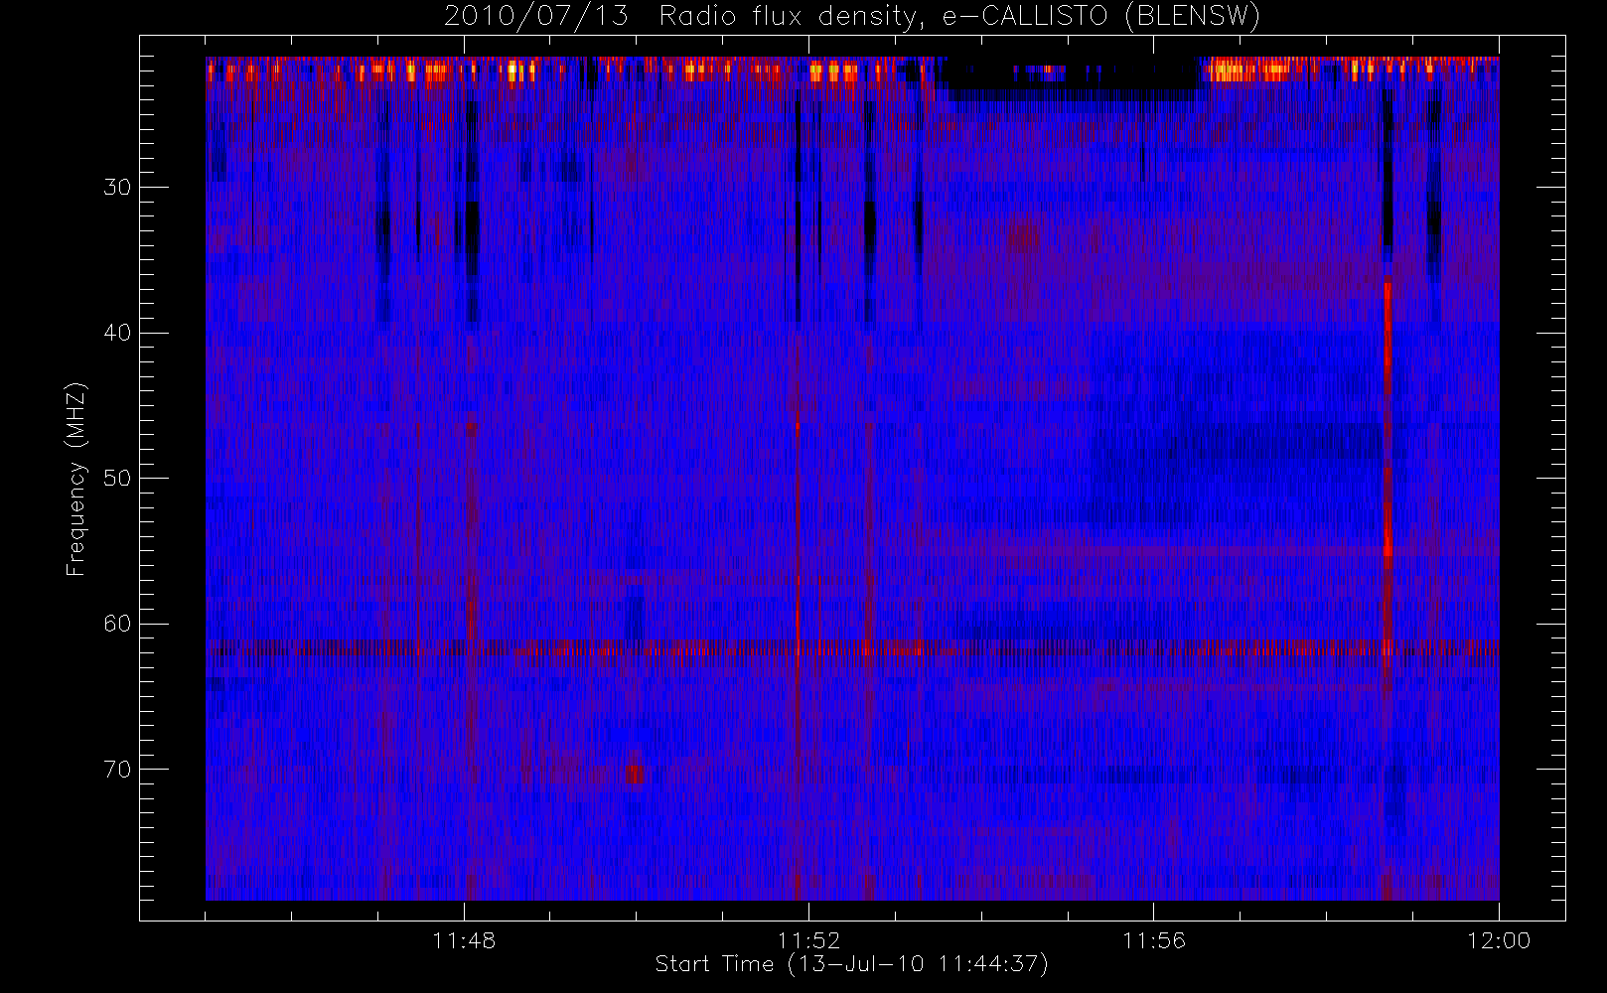1607x993 pixels.
Task: Click the 'Frequency (MHZ)' y-axis label
Action: [76, 479]
